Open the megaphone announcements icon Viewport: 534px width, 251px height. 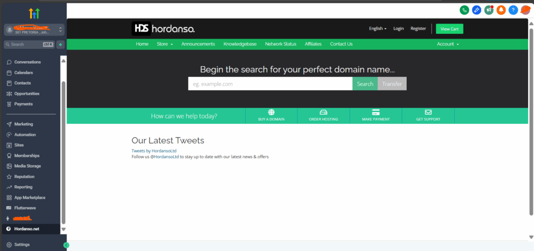click(x=489, y=10)
